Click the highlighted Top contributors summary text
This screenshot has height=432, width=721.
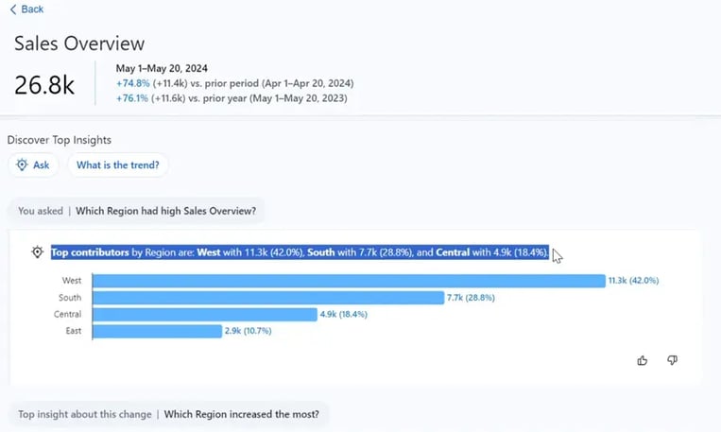tap(299, 252)
